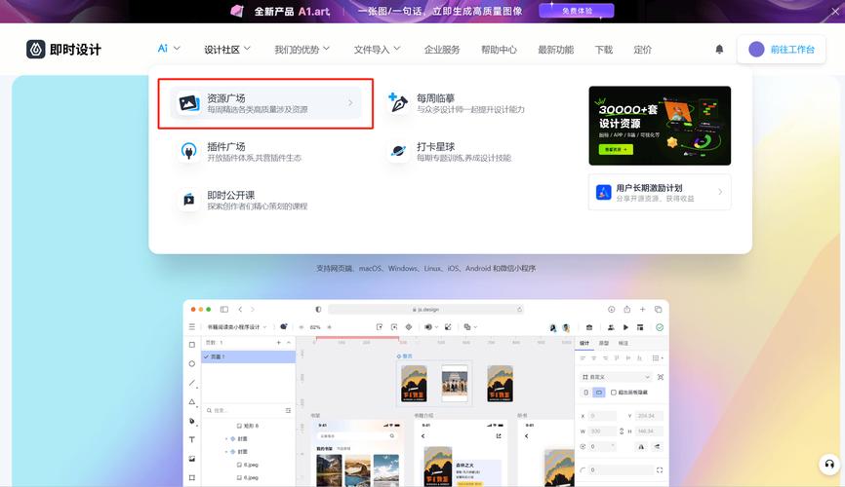Select the triangle tool in editor preview

pyautogui.click(x=192, y=402)
